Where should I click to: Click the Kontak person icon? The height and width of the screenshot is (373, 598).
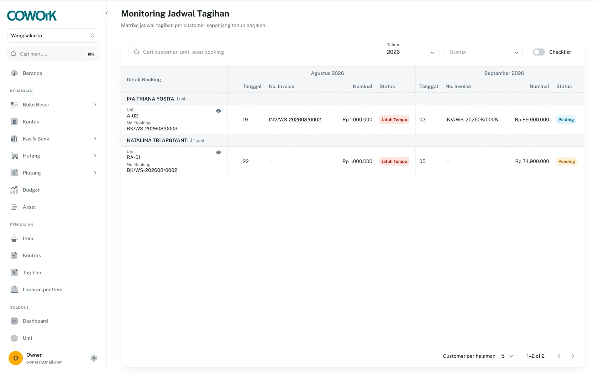[14, 121]
